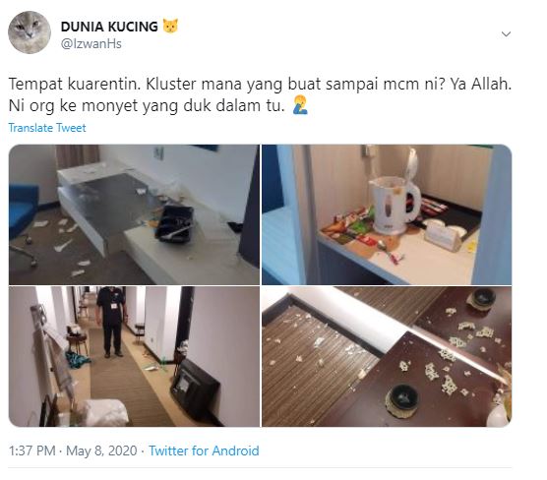Open the messy white desk photo
The height and width of the screenshot is (480, 547).
coord(134,214)
